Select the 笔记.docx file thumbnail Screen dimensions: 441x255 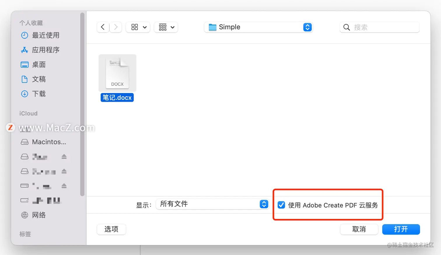tap(118, 73)
